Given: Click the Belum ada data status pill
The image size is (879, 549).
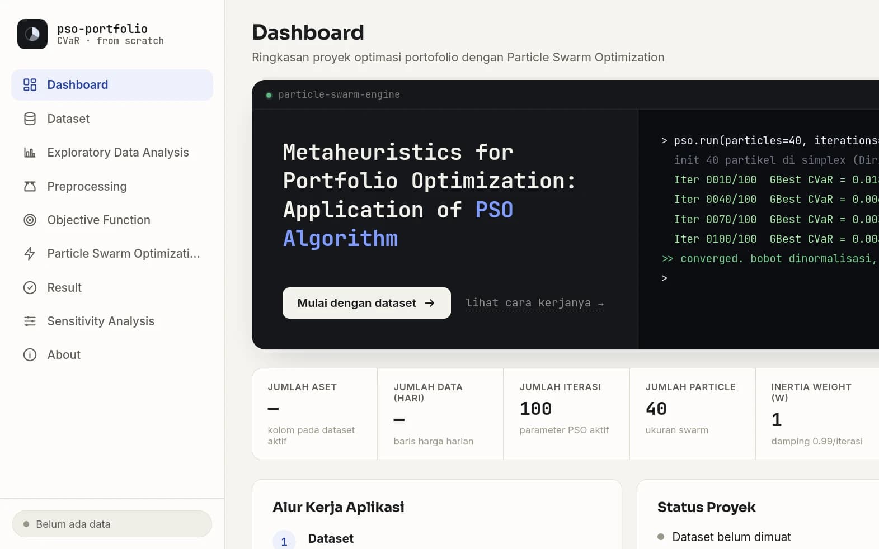Looking at the screenshot, I should point(112,524).
